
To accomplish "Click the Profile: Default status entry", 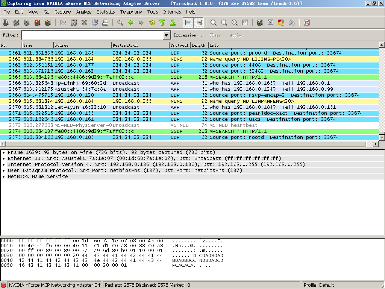I will click(318, 285).
